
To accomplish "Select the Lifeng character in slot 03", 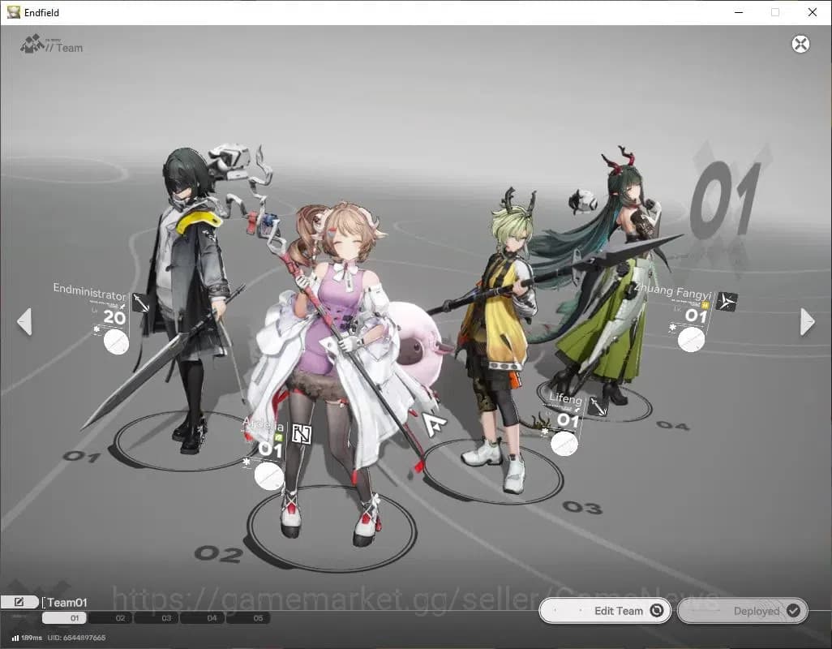I will coord(499,340).
